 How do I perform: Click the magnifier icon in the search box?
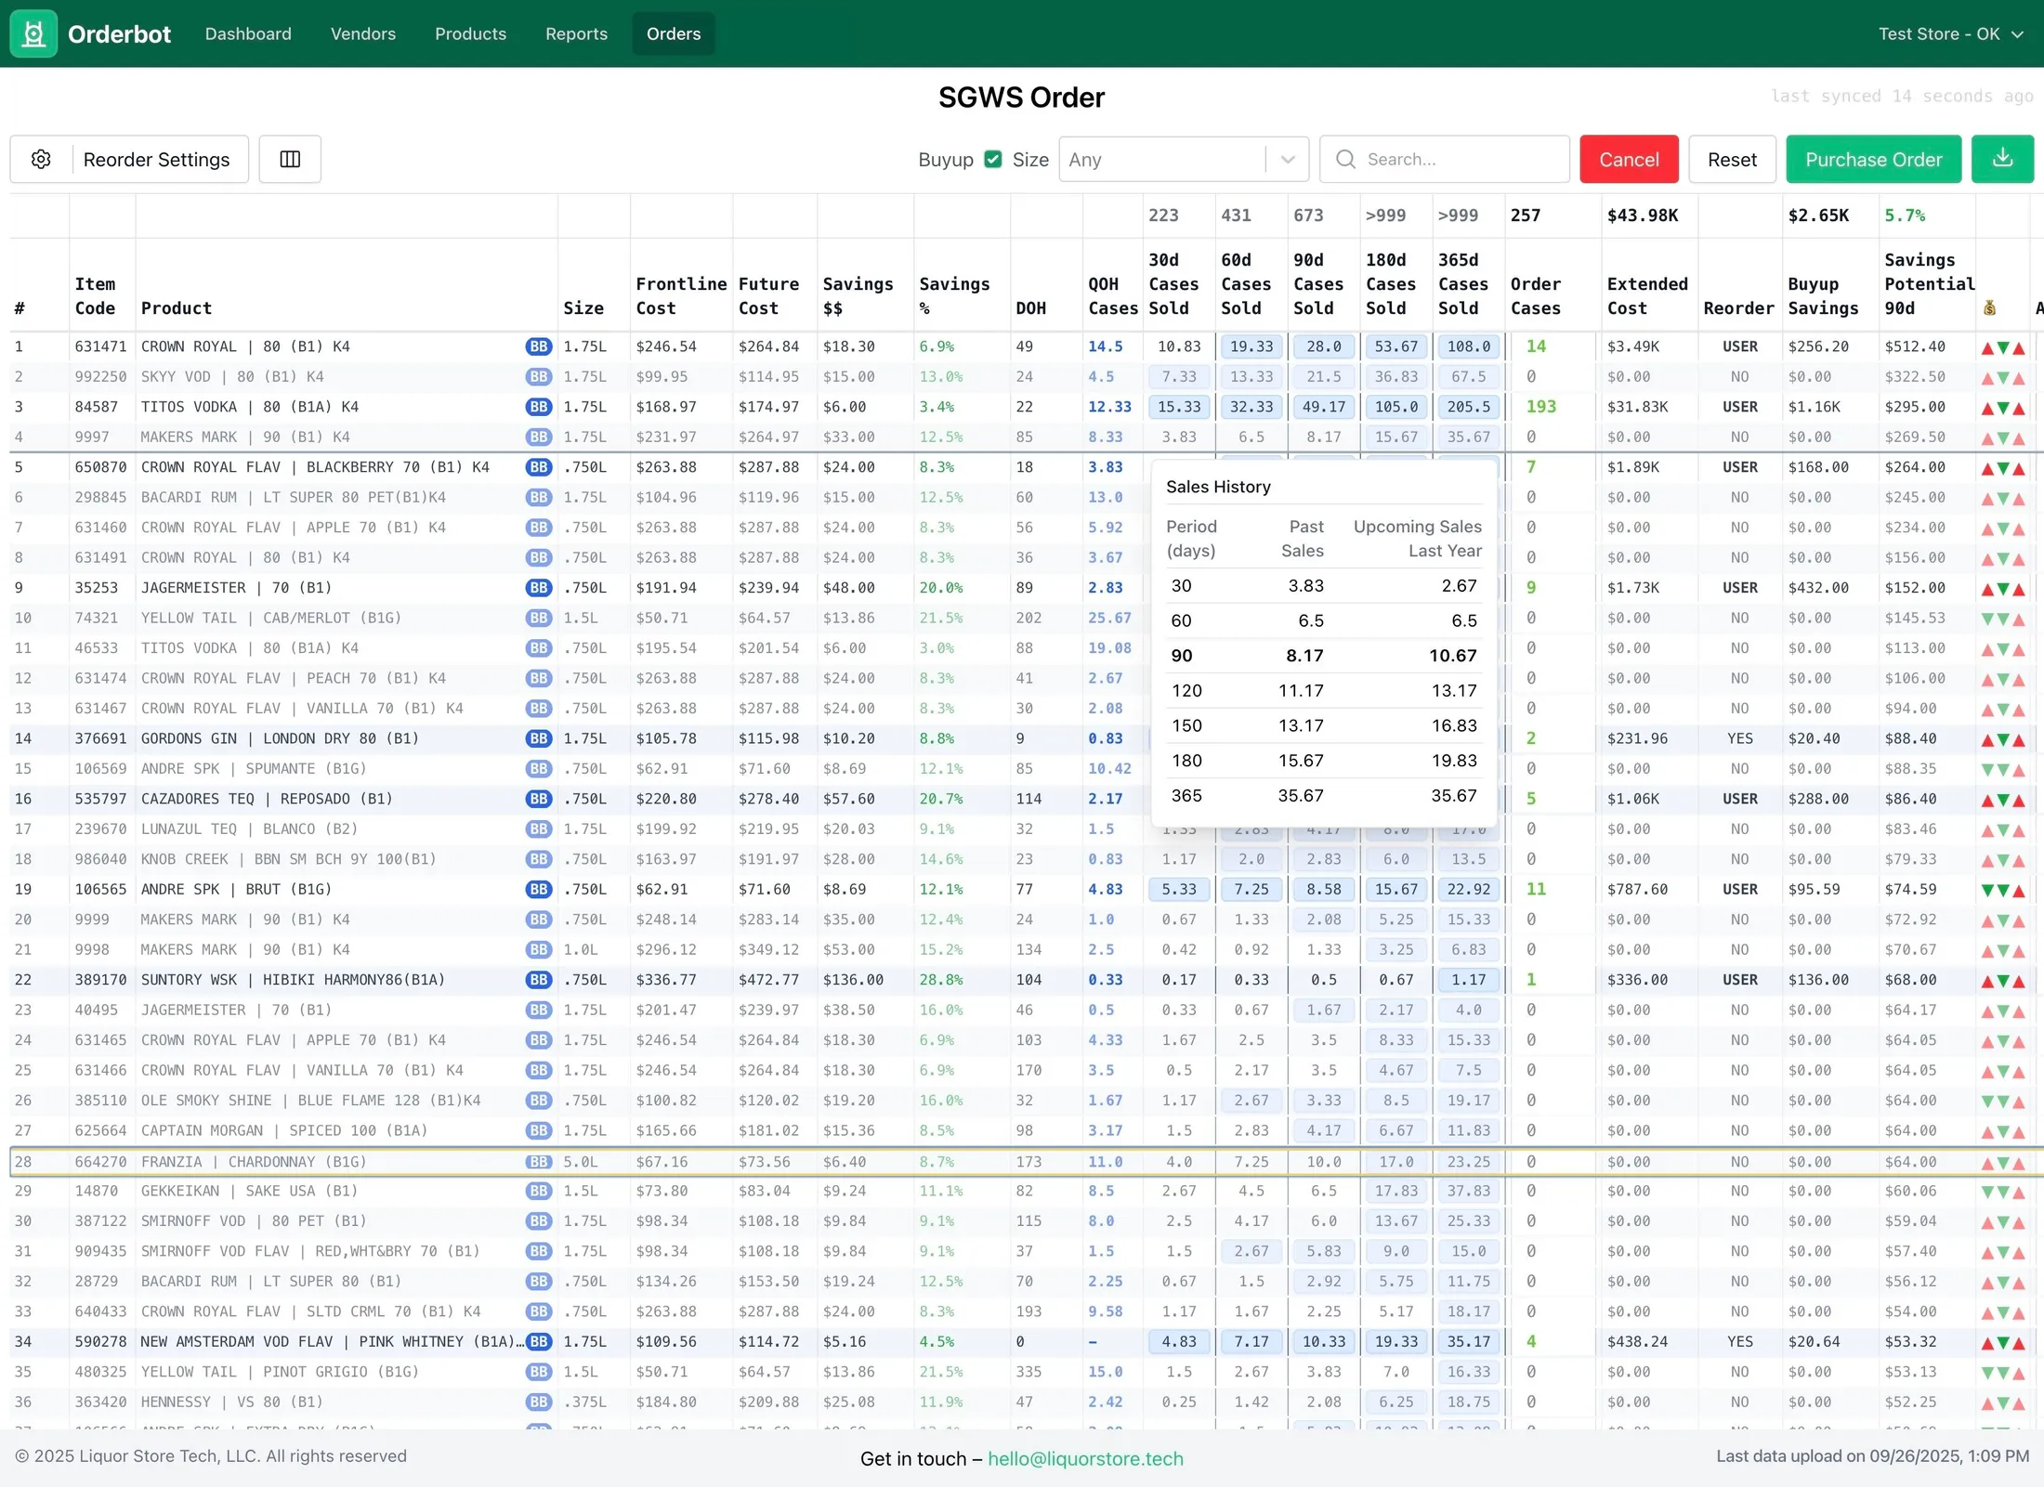tap(1345, 159)
